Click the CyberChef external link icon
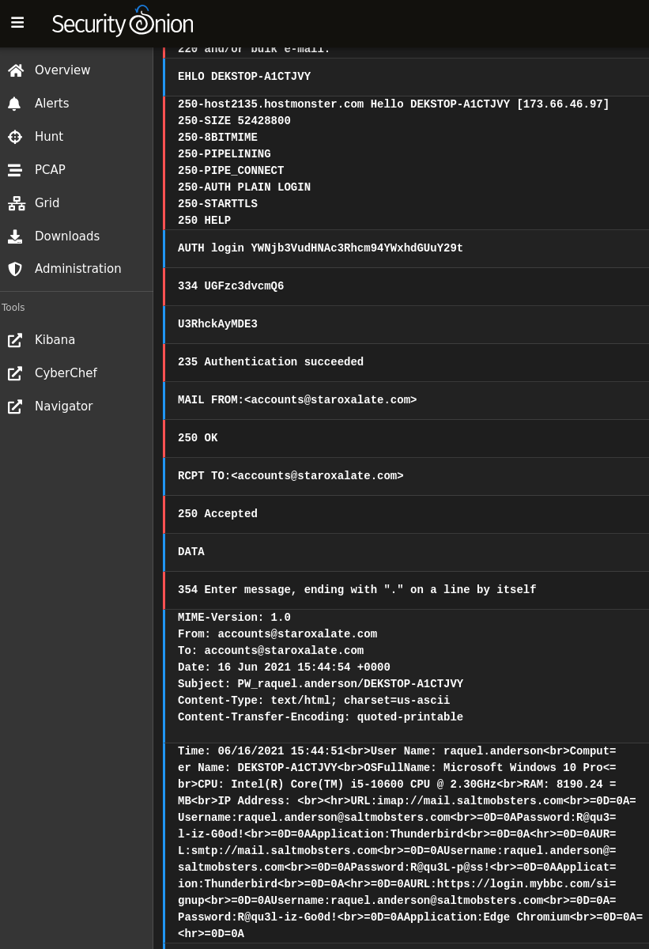Image resolution: width=649 pixels, height=949 pixels. pyautogui.click(x=15, y=373)
